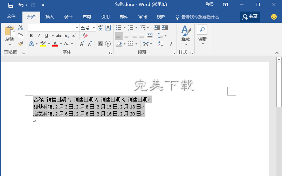
Task: Open the borders button
Action: pos(131,44)
